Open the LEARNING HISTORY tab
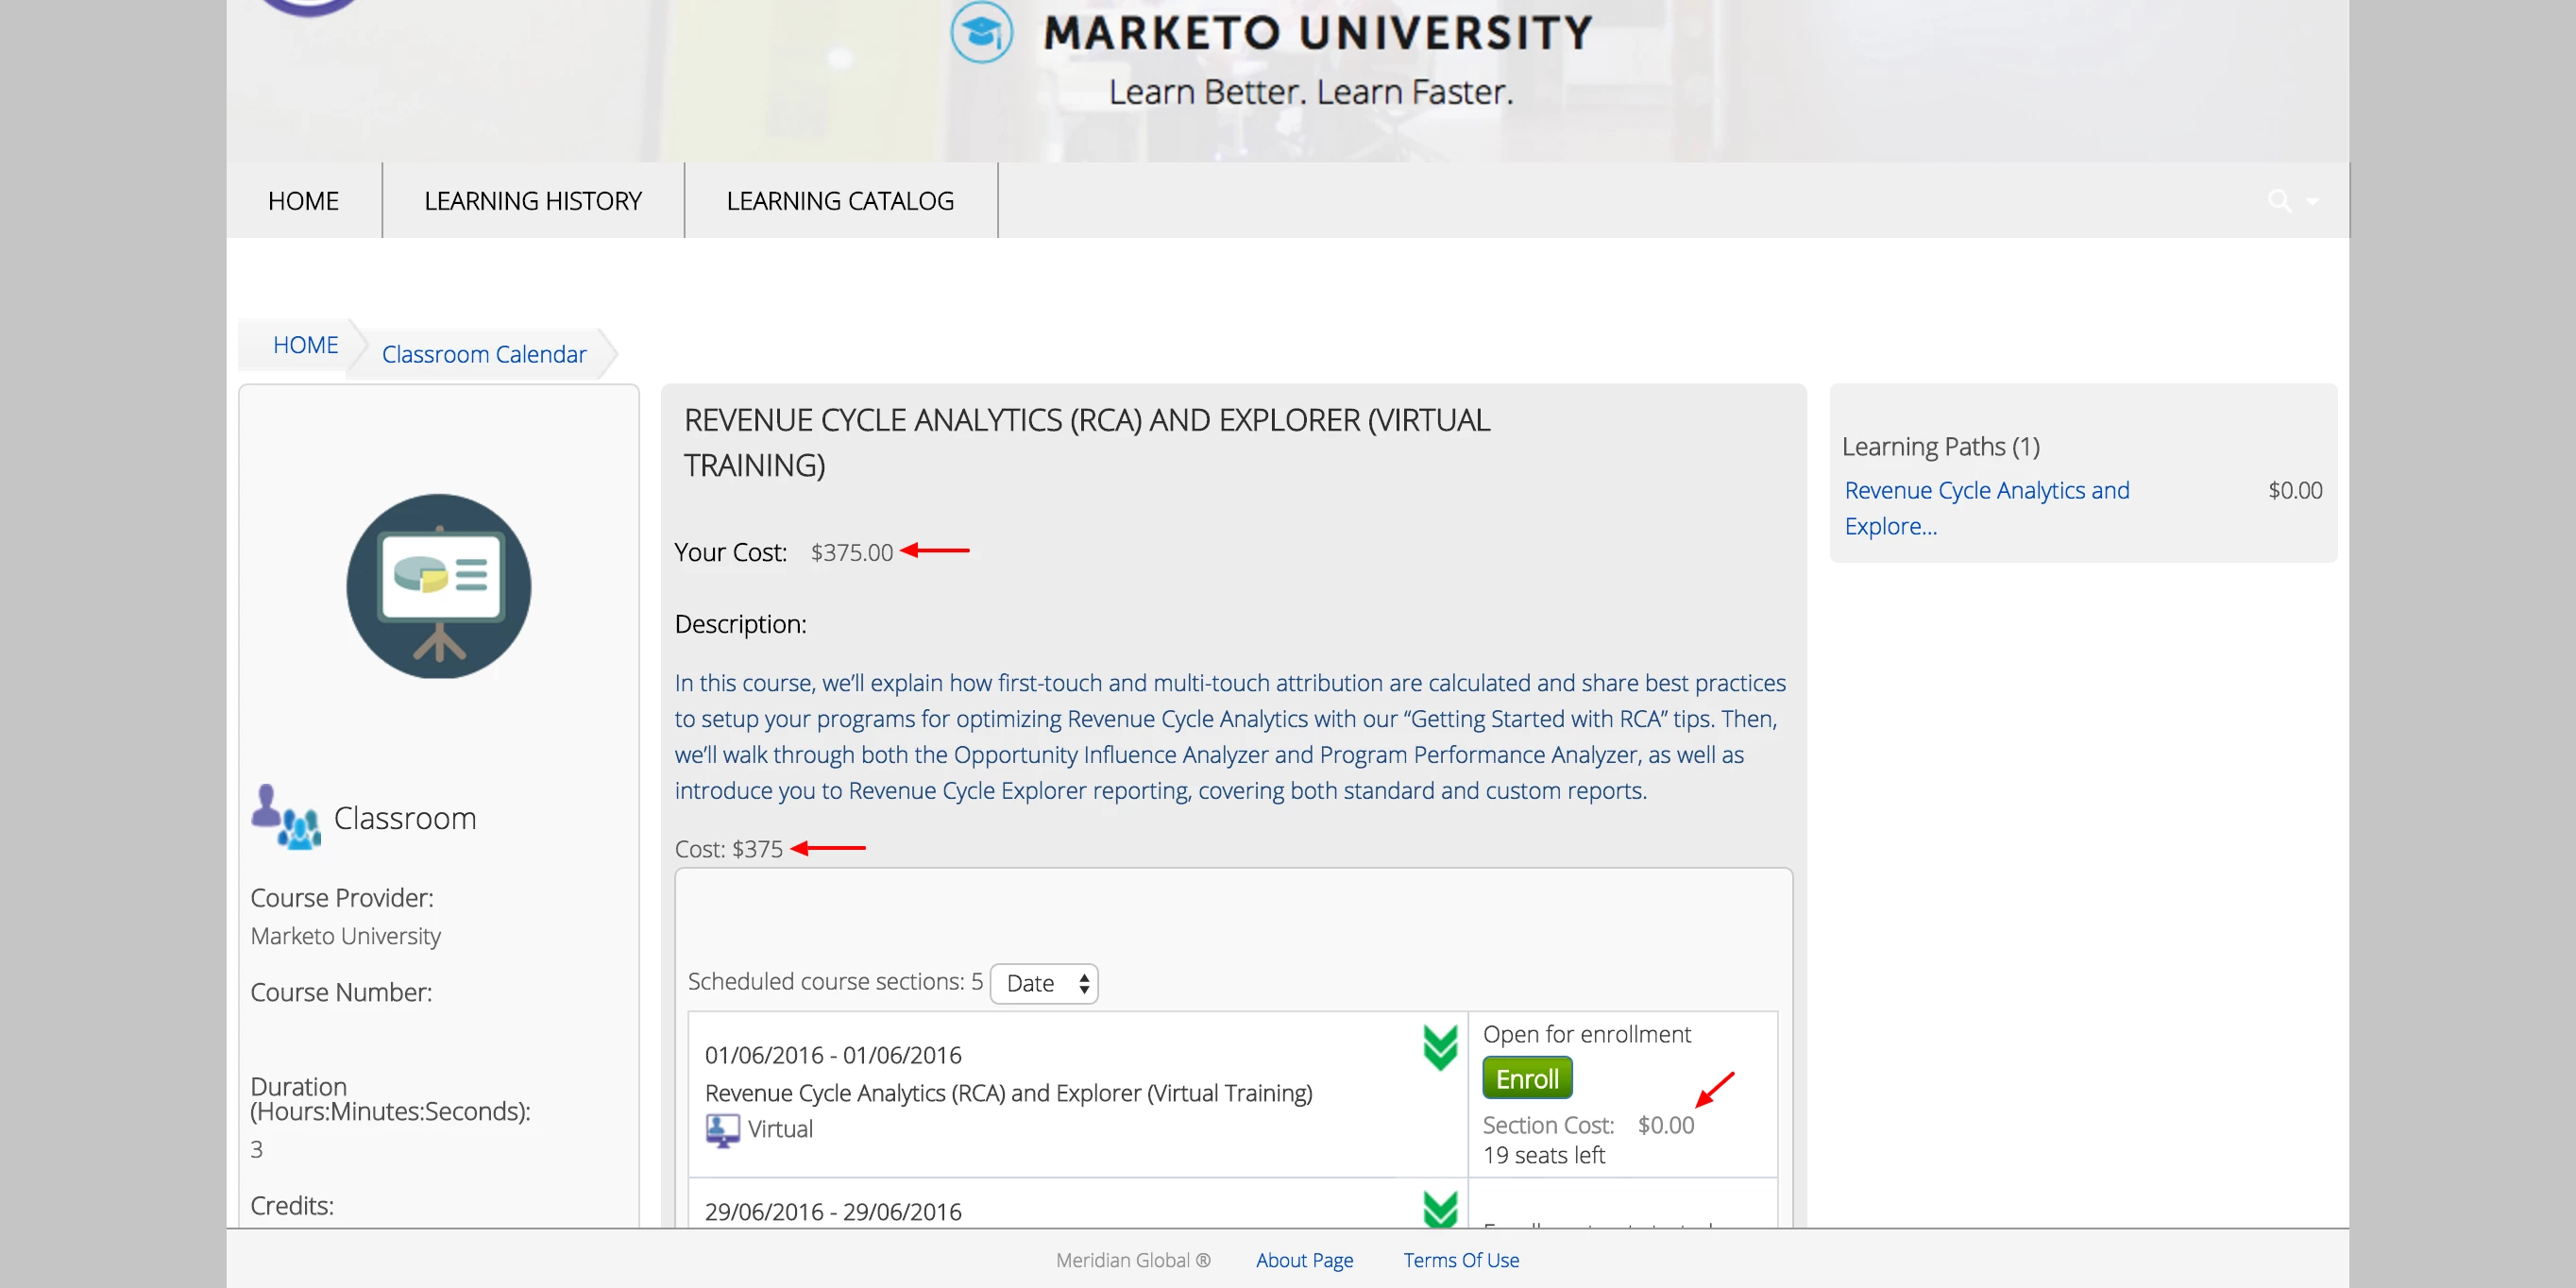Image resolution: width=2576 pixels, height=1288 pixels. [x=532, y=201]
